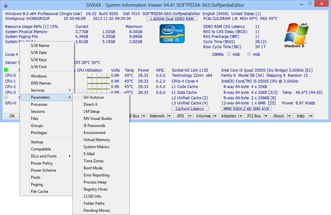Open Folder Paths from submenu
Screen dimensions: 331x215
101,203
